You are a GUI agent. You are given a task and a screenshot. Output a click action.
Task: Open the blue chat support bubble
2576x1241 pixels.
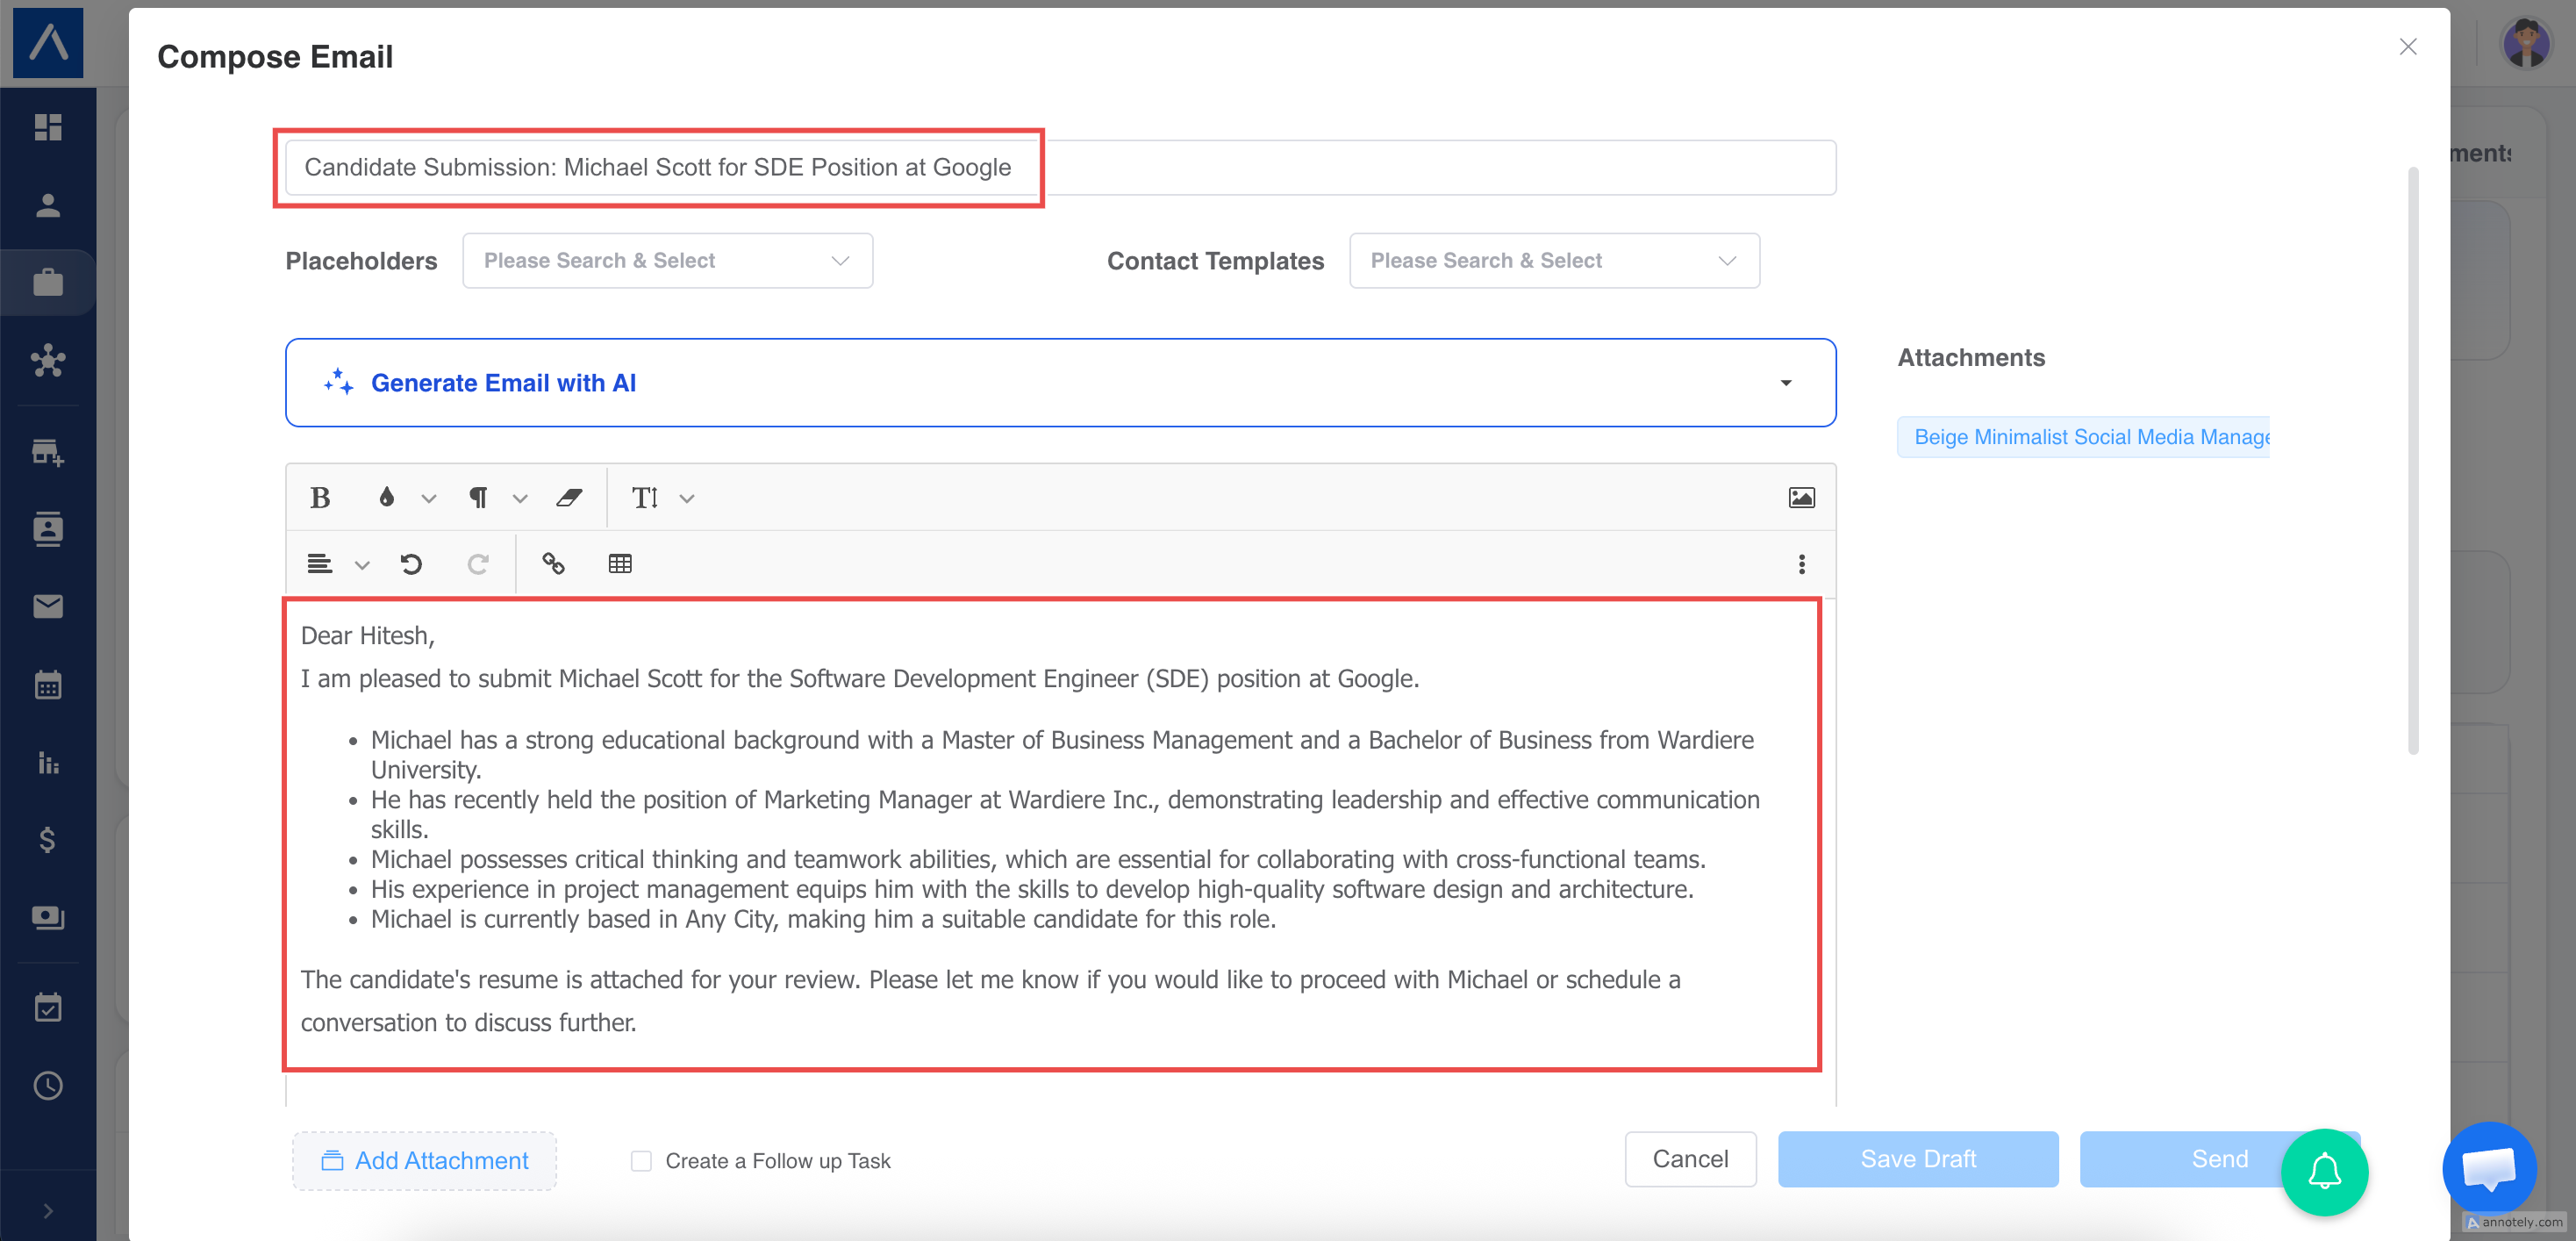point(2488,1168)
